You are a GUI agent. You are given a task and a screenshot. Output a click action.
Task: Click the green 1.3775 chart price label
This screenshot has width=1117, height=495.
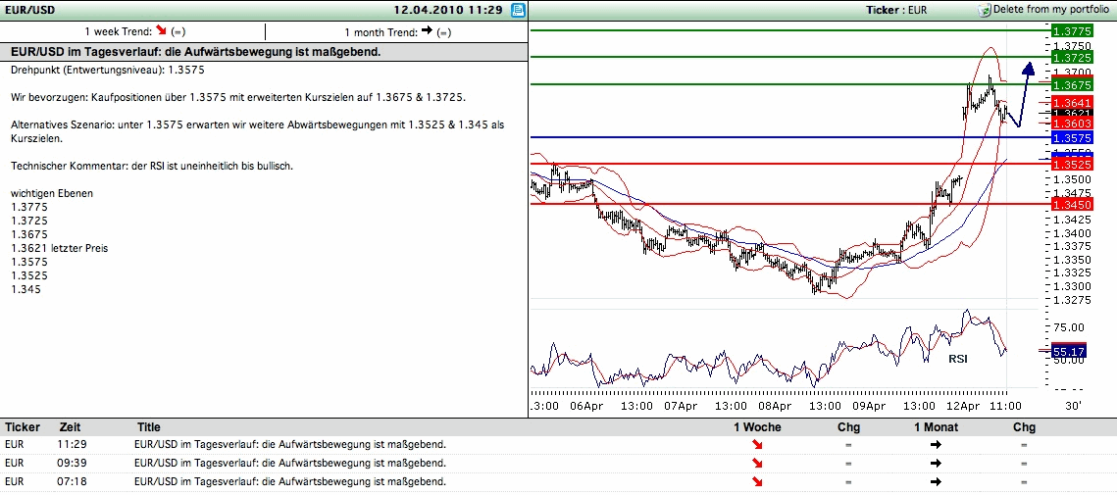click(1072, 30)
